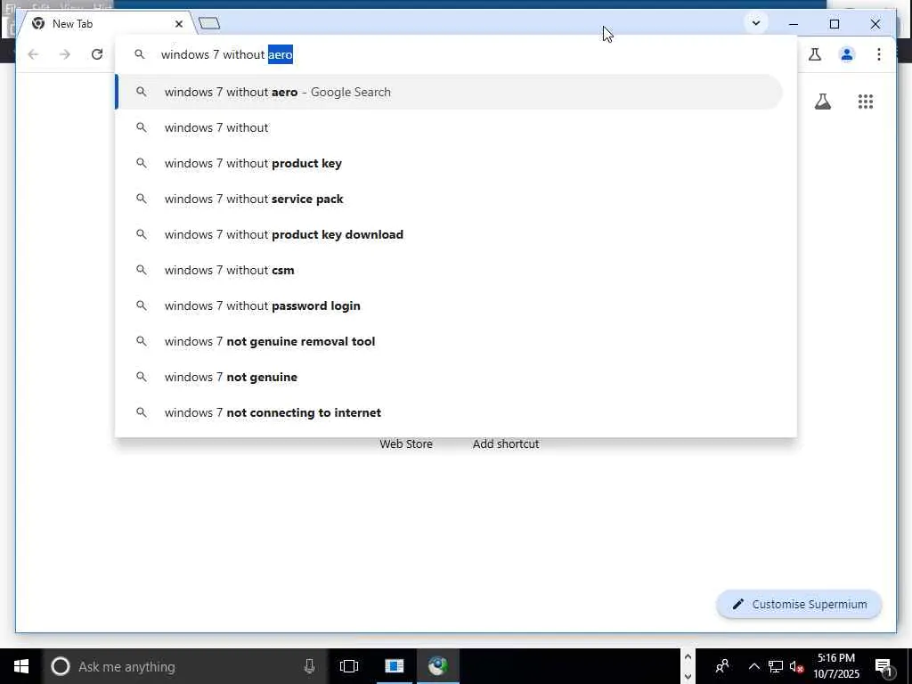This screenshot has width=912, height=684.
Task: Open Task View from the taskbar
Action: coord(349,666)
